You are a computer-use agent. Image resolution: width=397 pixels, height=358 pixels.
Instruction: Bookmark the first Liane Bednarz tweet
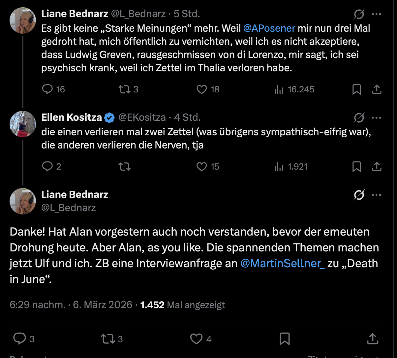point(356,89)
